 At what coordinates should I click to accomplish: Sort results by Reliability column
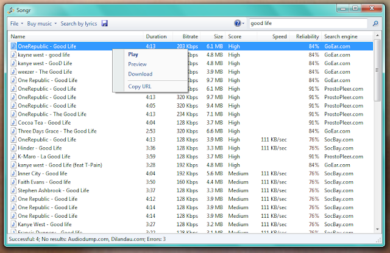[x=305, y=36]
